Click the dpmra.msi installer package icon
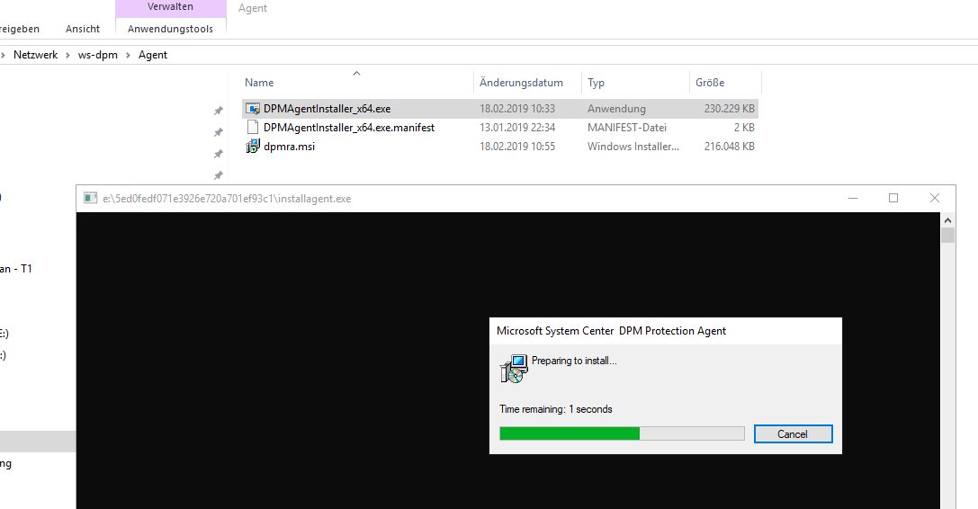978x509 pixels. click(x=253, y=146)
